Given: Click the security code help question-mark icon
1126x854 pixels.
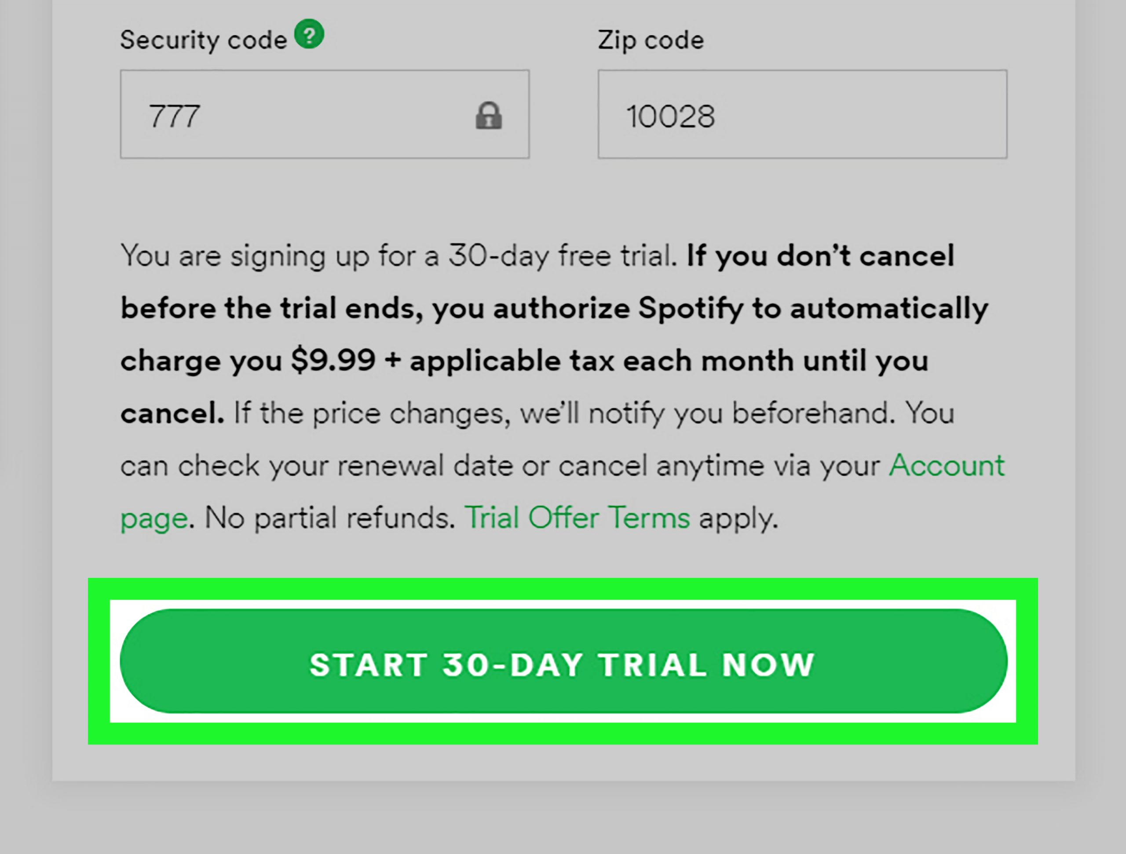Looking at the screenshot, I should pos(309,34).
